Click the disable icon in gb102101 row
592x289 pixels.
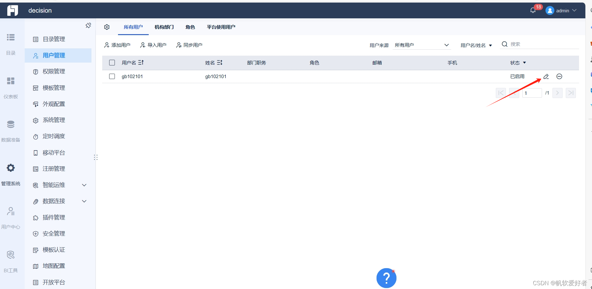click(x=559, y=77)
